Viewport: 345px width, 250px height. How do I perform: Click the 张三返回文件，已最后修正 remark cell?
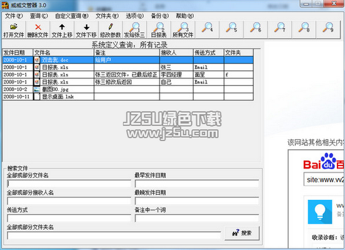point(127,75)
